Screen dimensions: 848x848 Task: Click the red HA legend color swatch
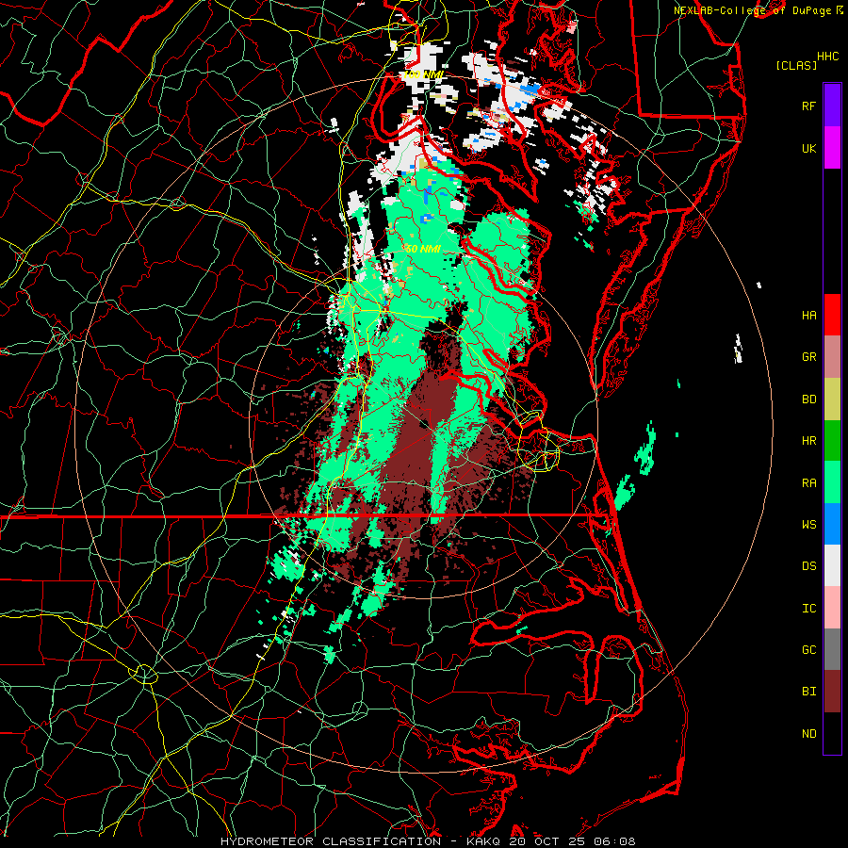[832, 315]
